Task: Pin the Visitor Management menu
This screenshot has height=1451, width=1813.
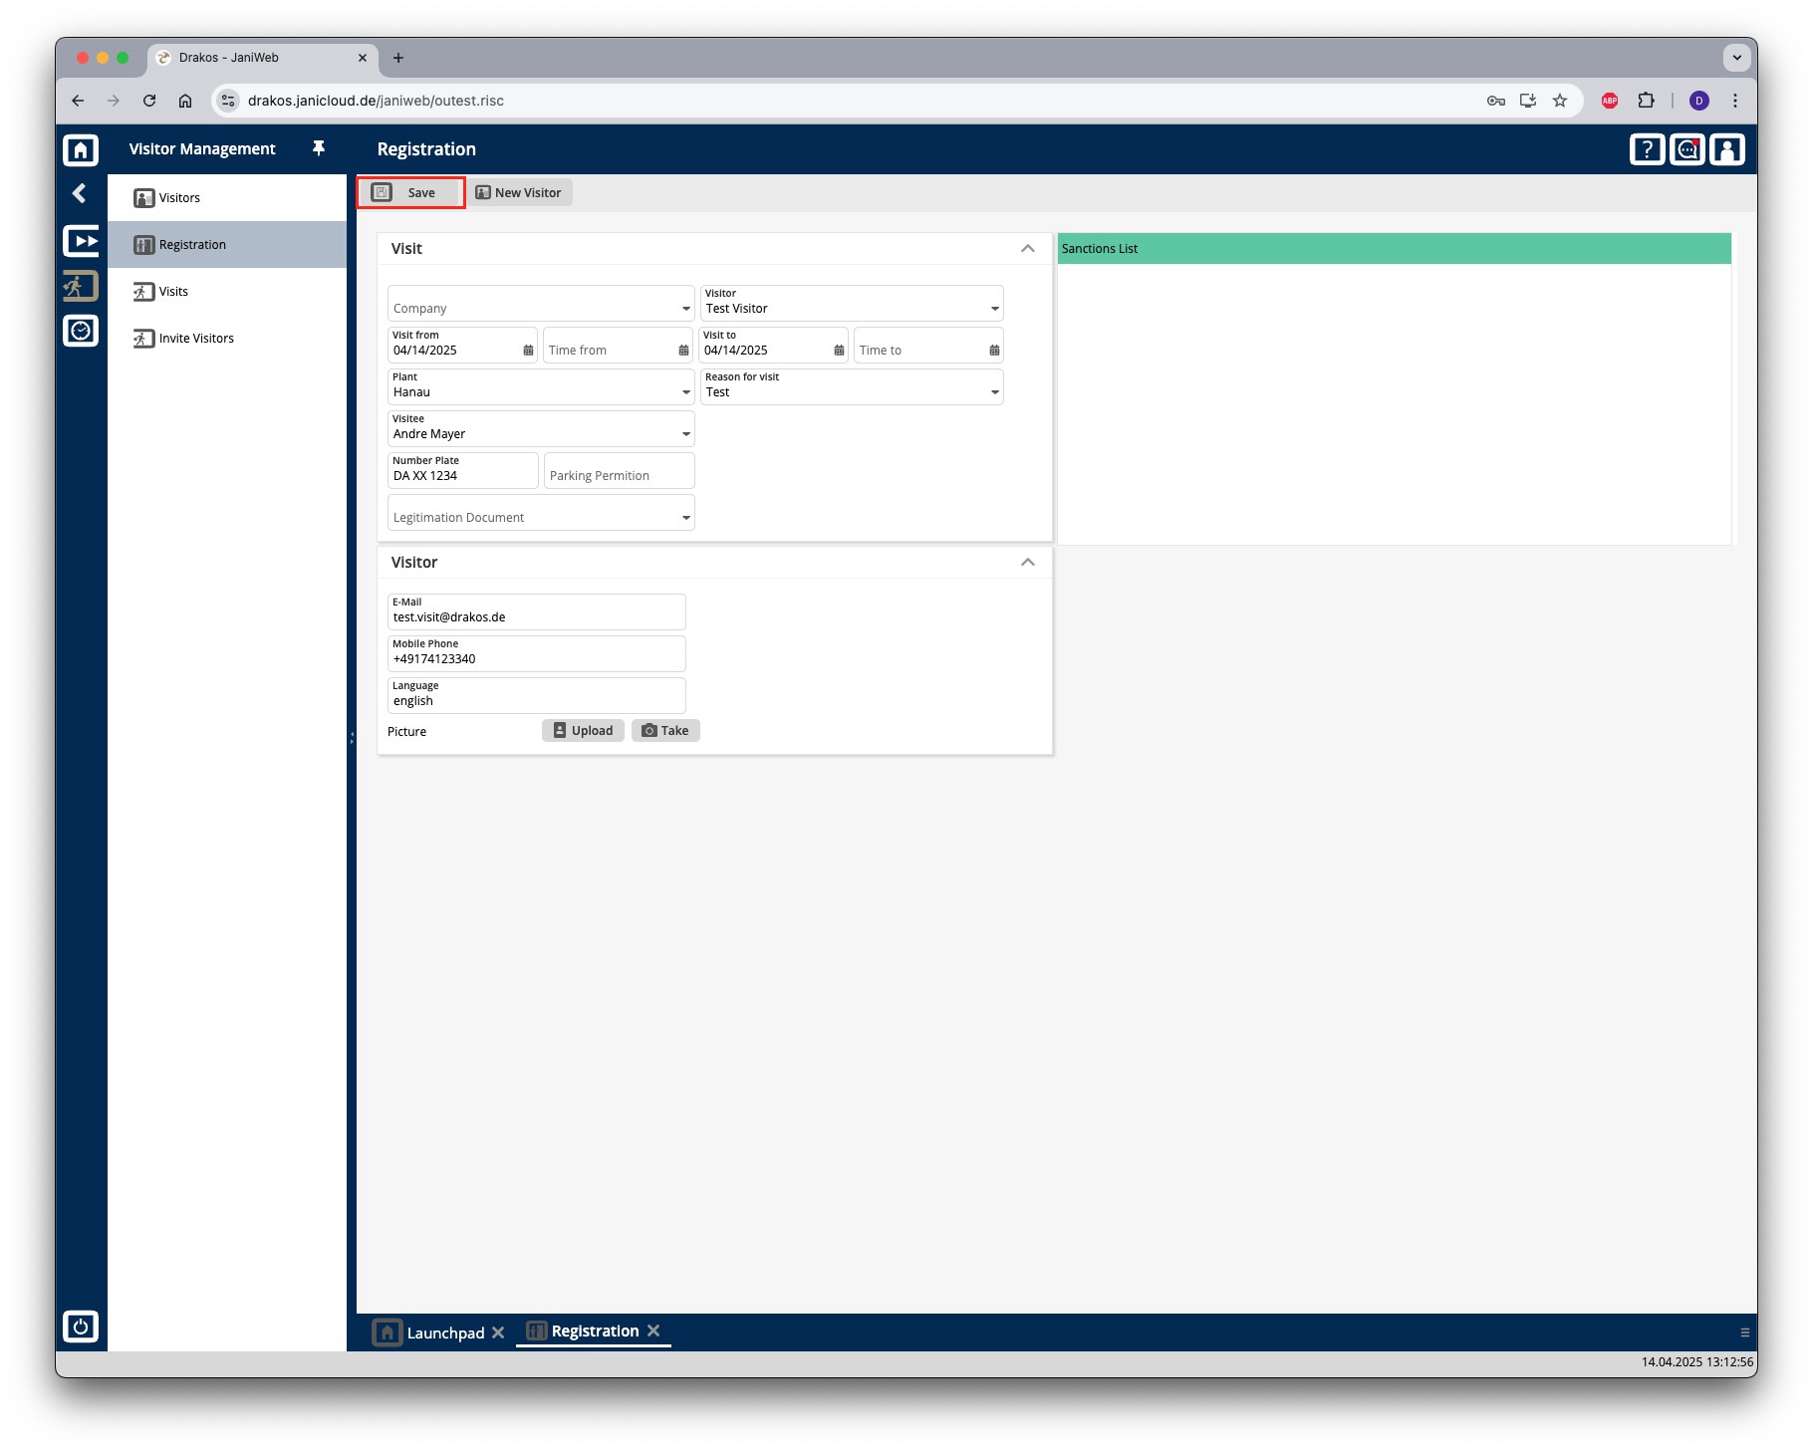Action: pos(319,148)
